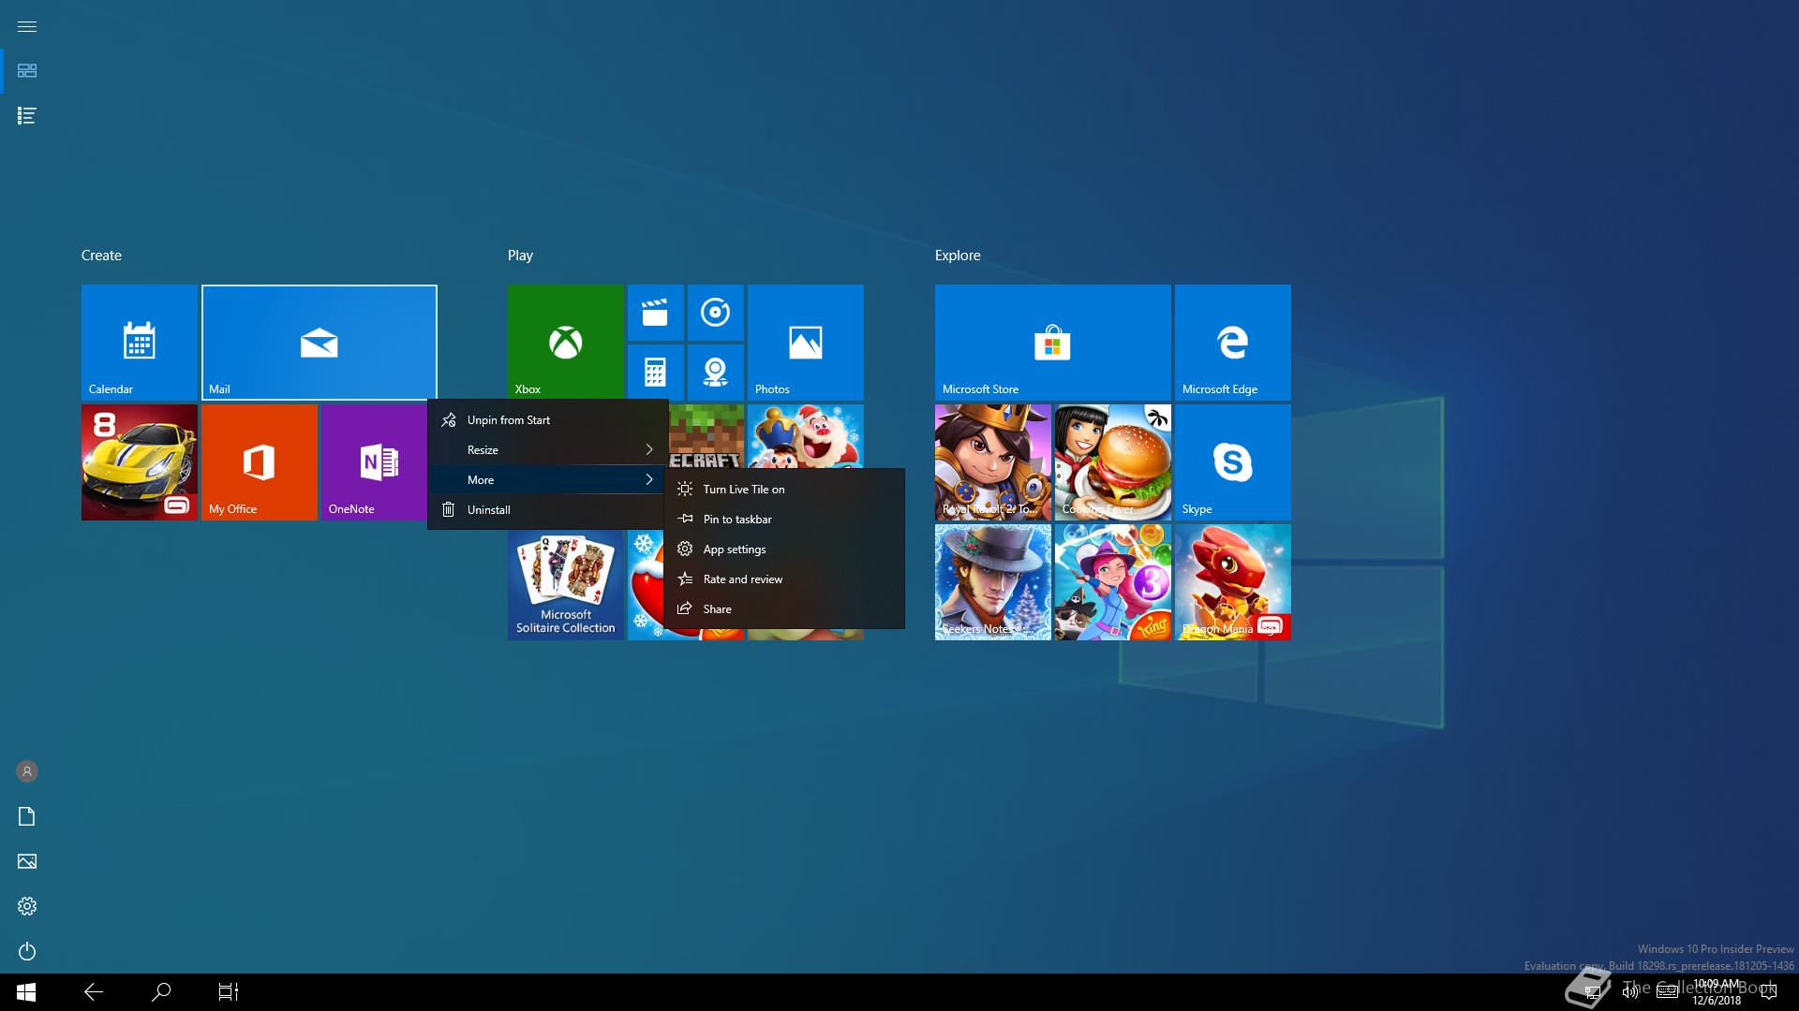Expand the Resize submenu
1799x1011 pixels.
[x=548, y=450]
